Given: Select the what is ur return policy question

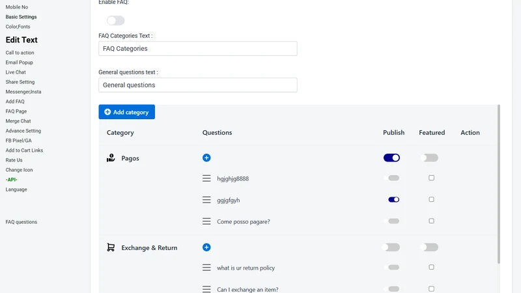Looking at the screenshot, I should point(246,268).
